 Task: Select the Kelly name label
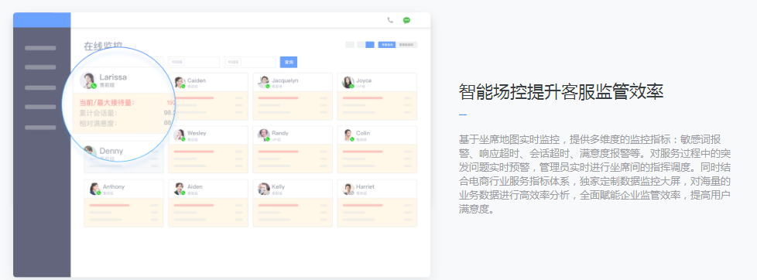(278, 187)
